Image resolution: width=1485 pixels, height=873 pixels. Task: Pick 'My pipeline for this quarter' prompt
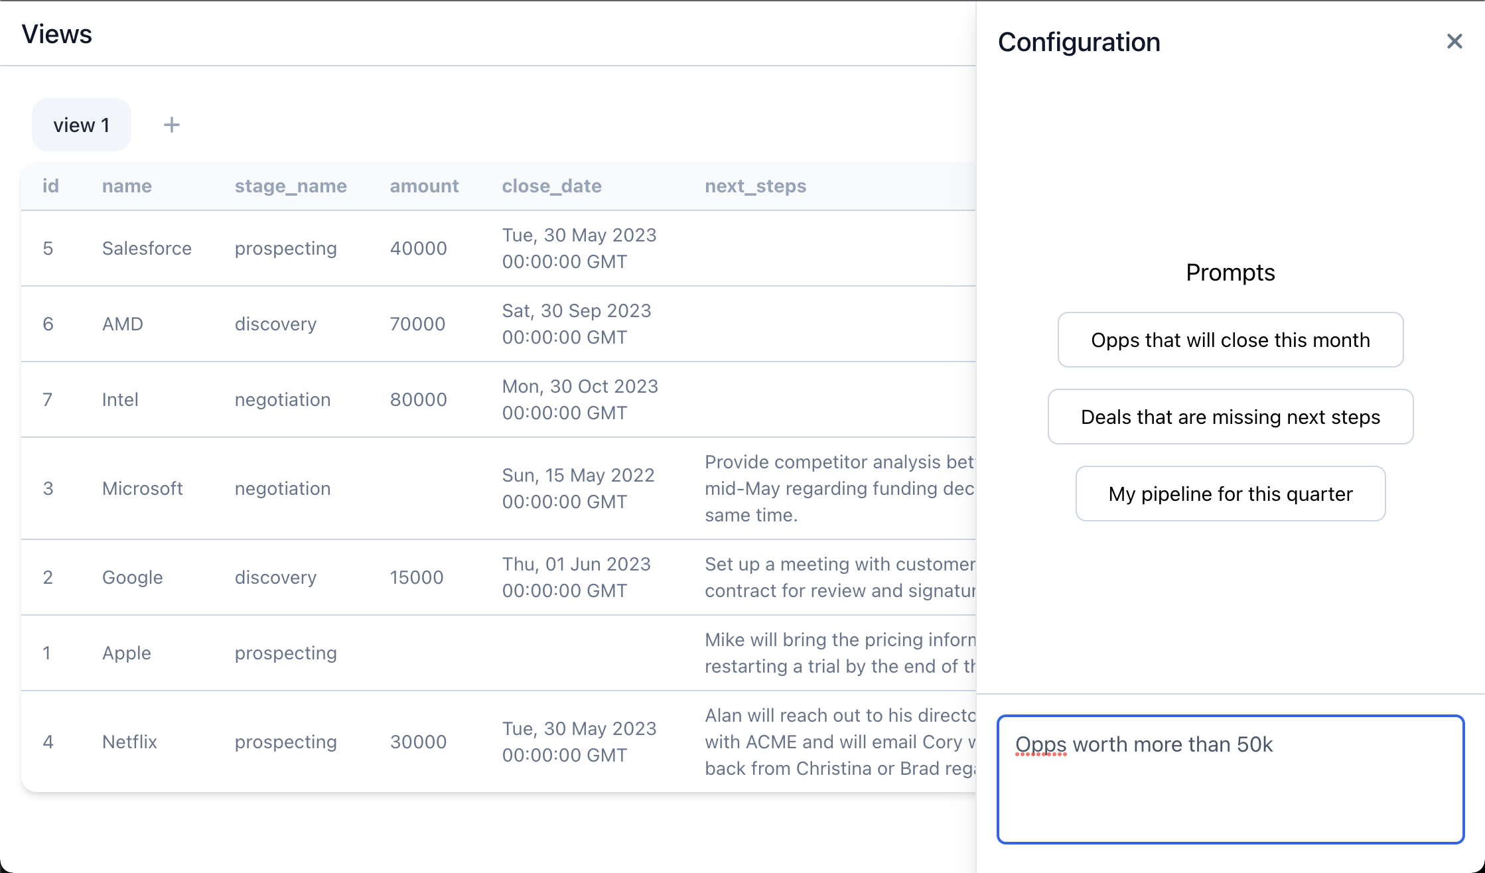pos(1230,494)
